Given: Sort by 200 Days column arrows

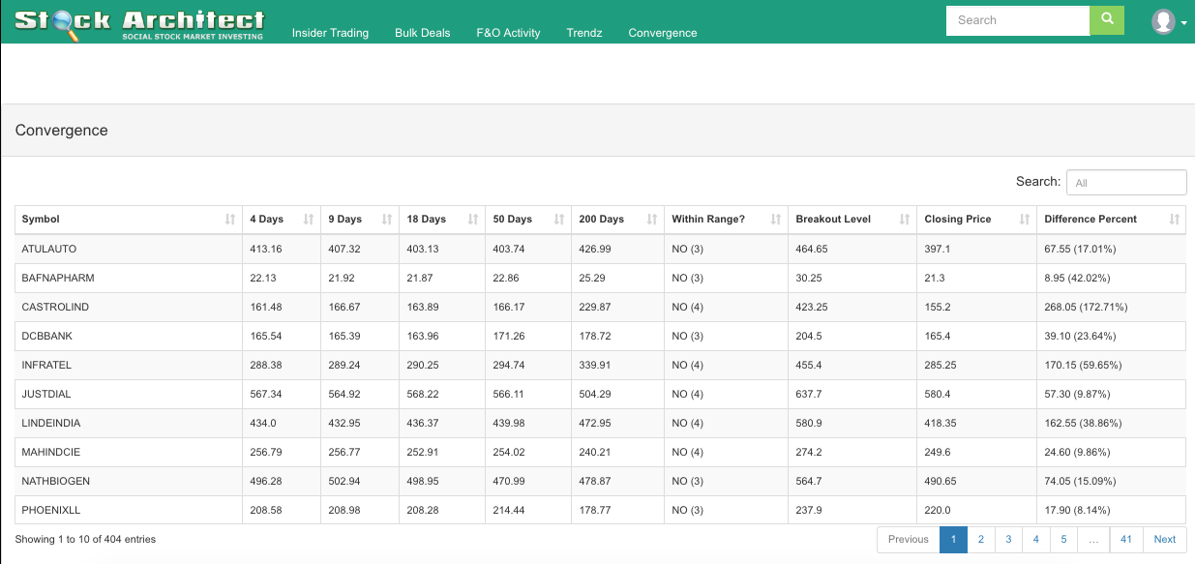Looking at the screenshot, I should (652, 220).
